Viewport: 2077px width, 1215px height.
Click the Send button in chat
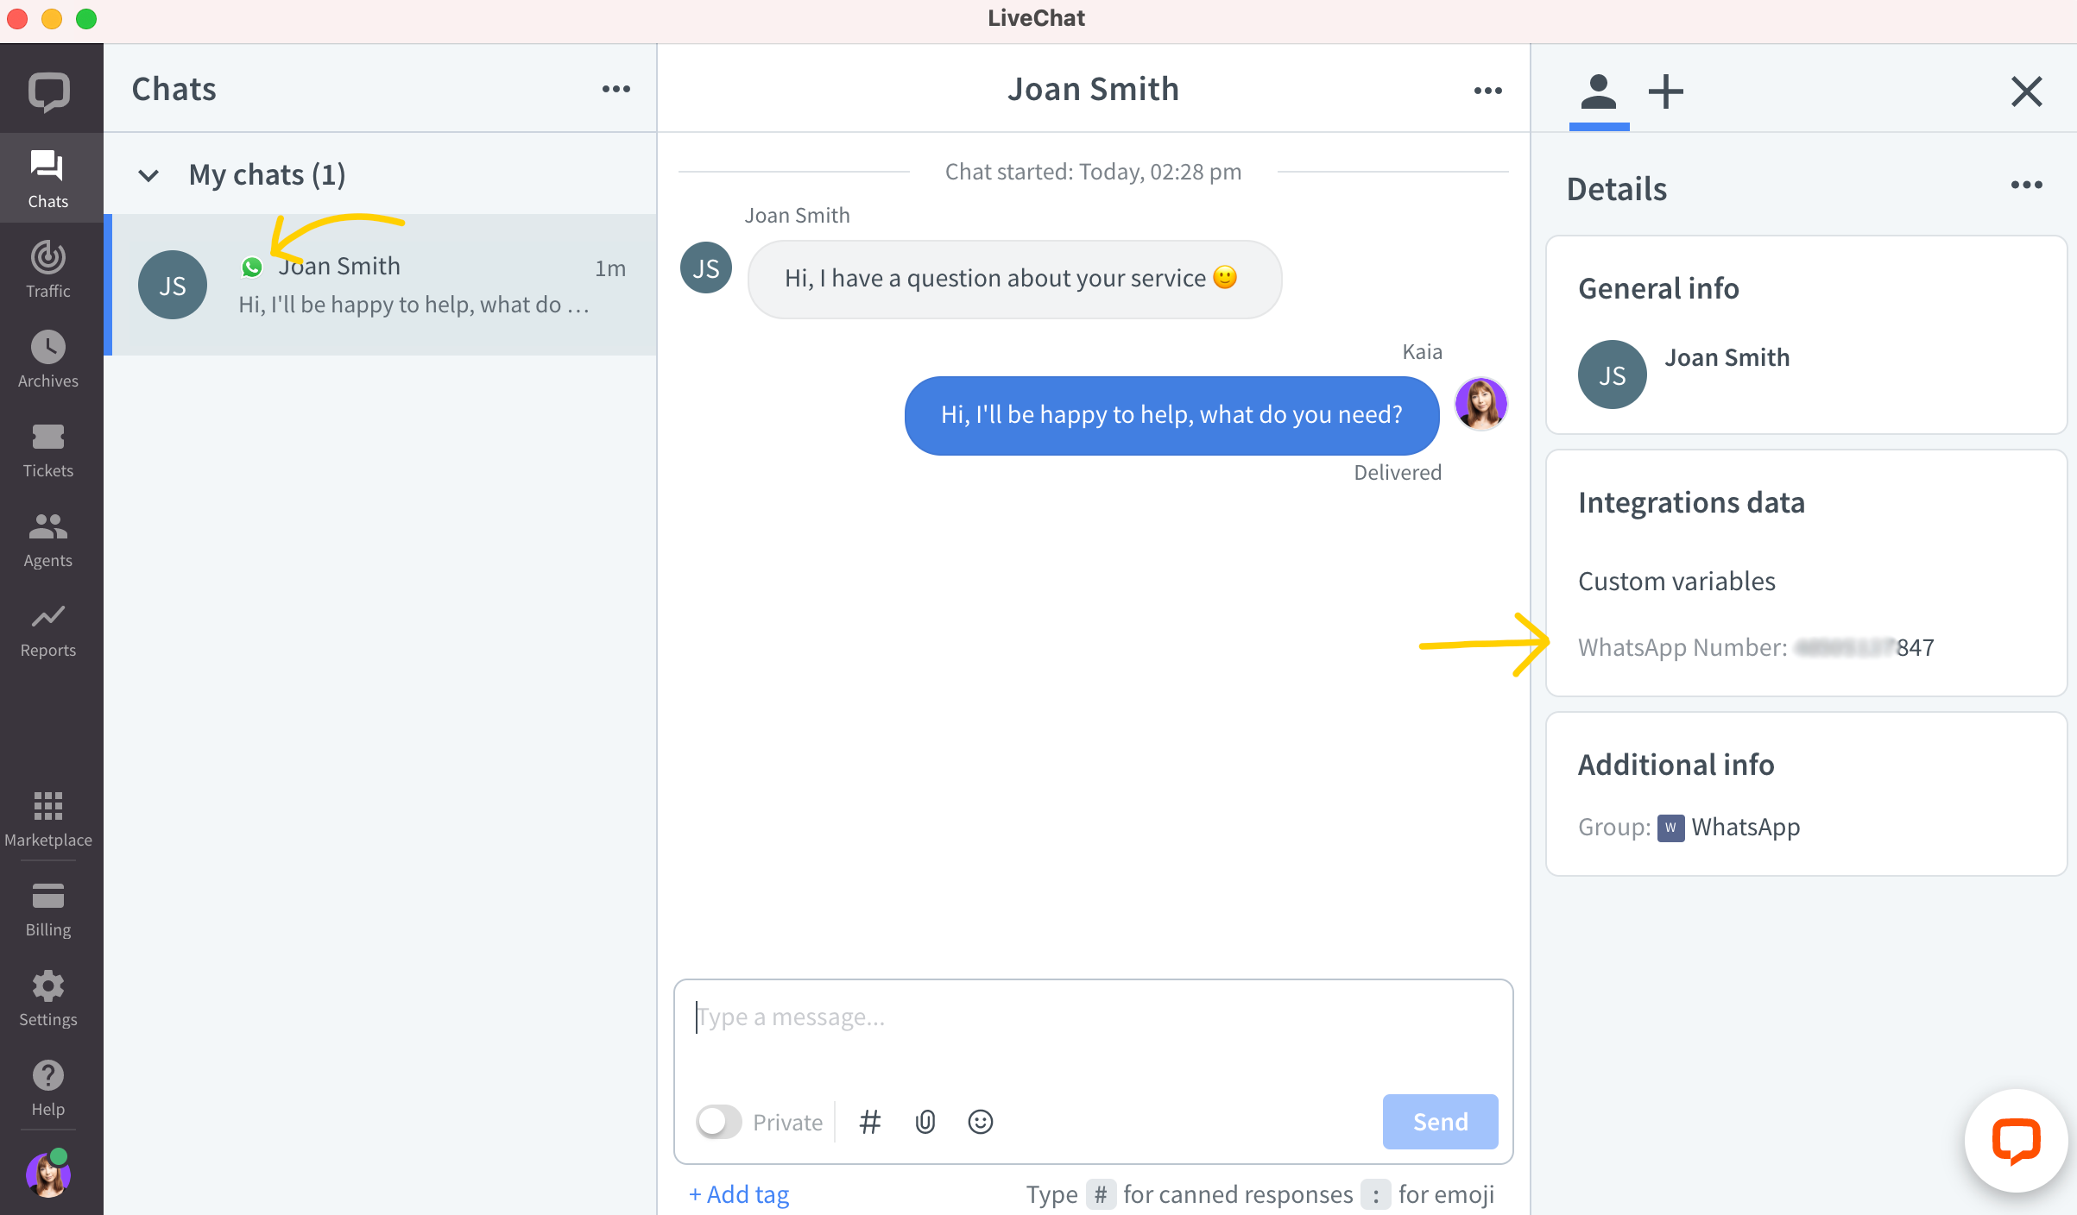coord(1437,1121)
